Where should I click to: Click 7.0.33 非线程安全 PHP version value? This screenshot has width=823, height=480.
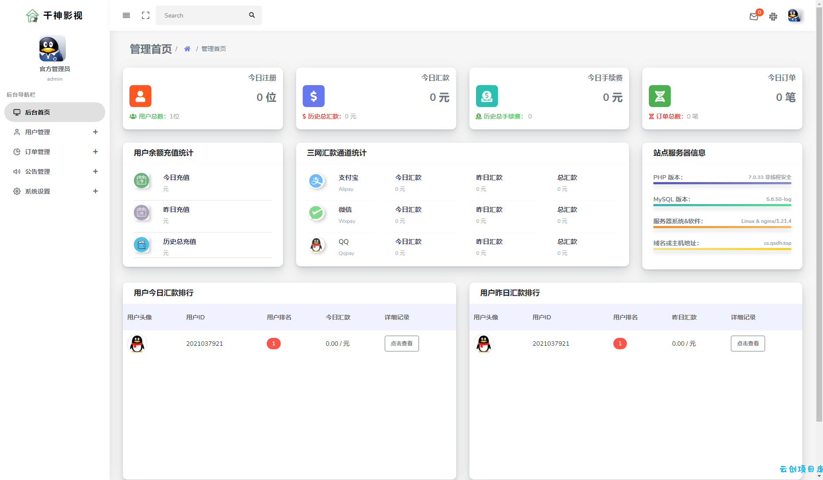click(x=770, y=177)
